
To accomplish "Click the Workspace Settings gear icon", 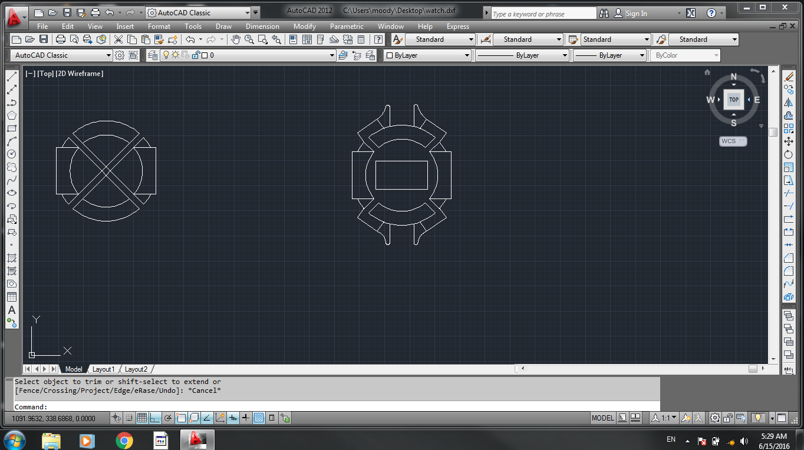I will (120, 55).
